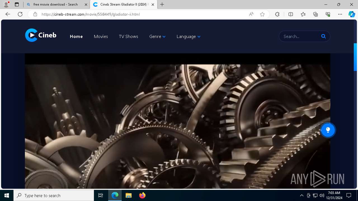358x201 pixels.
Task: Open Tab actions menu
Action: point(17,4)
